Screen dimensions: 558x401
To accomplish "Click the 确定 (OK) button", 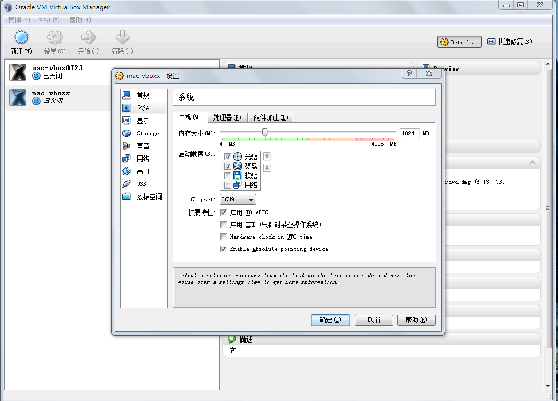I will coord(330,320).
